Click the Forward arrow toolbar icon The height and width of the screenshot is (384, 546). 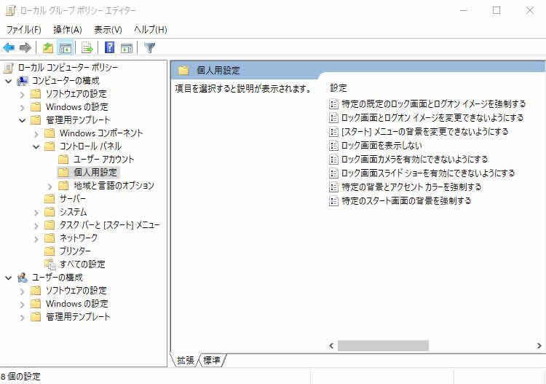pos(25,48)
